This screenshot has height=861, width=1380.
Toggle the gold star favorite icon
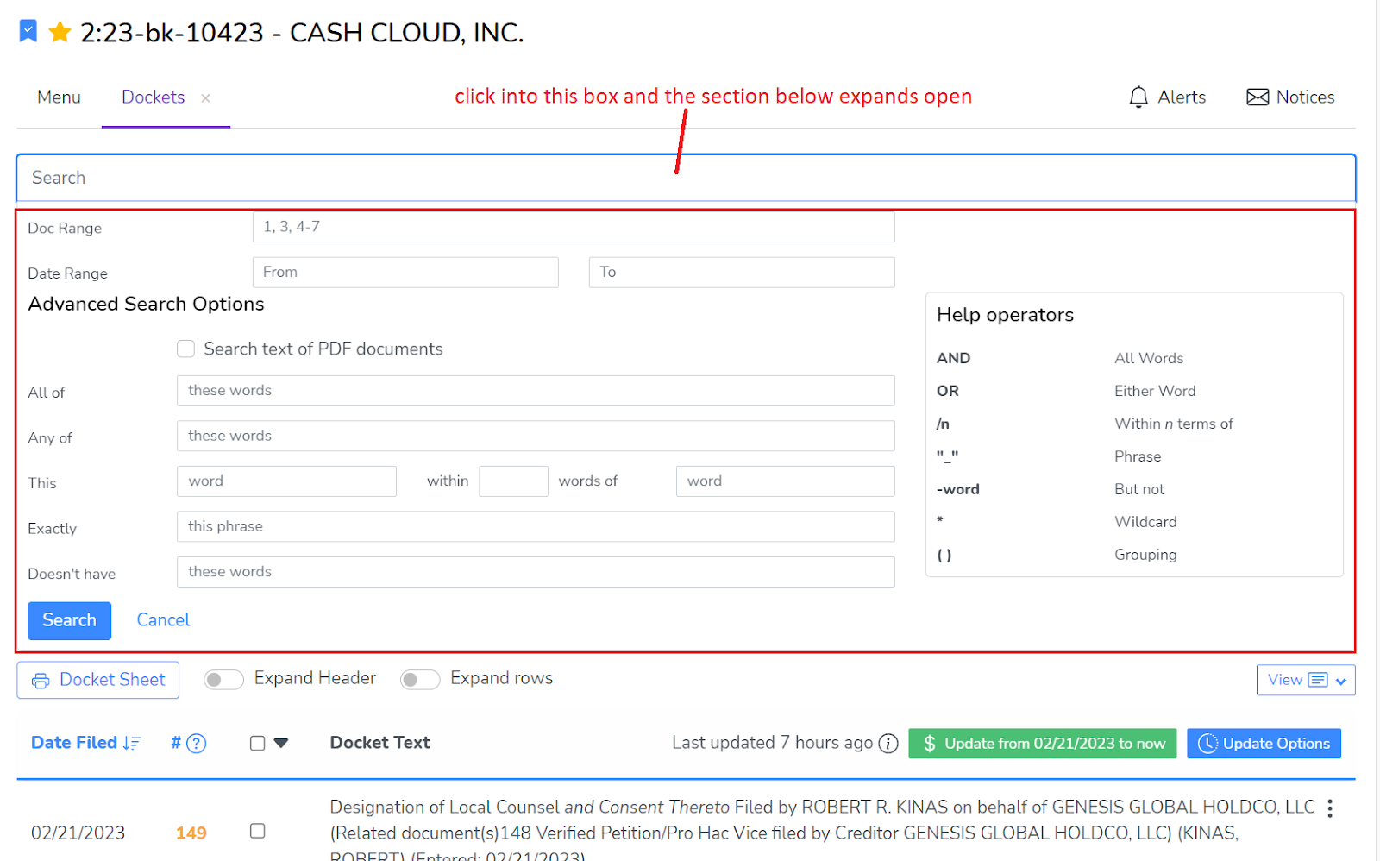click(60, 33)
